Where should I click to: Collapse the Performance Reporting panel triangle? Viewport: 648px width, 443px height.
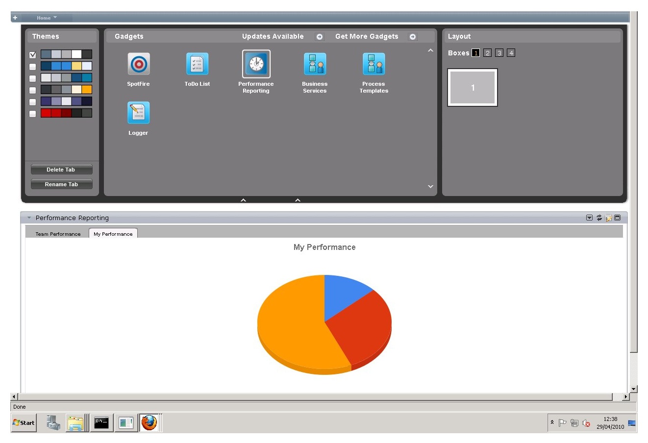click(29, 218)
